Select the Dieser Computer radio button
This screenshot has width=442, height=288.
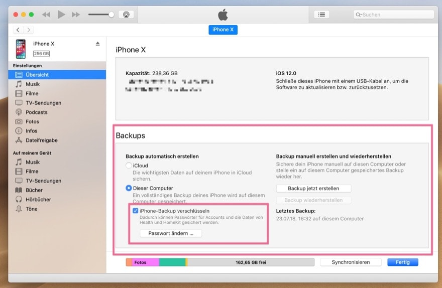point(129,188)
